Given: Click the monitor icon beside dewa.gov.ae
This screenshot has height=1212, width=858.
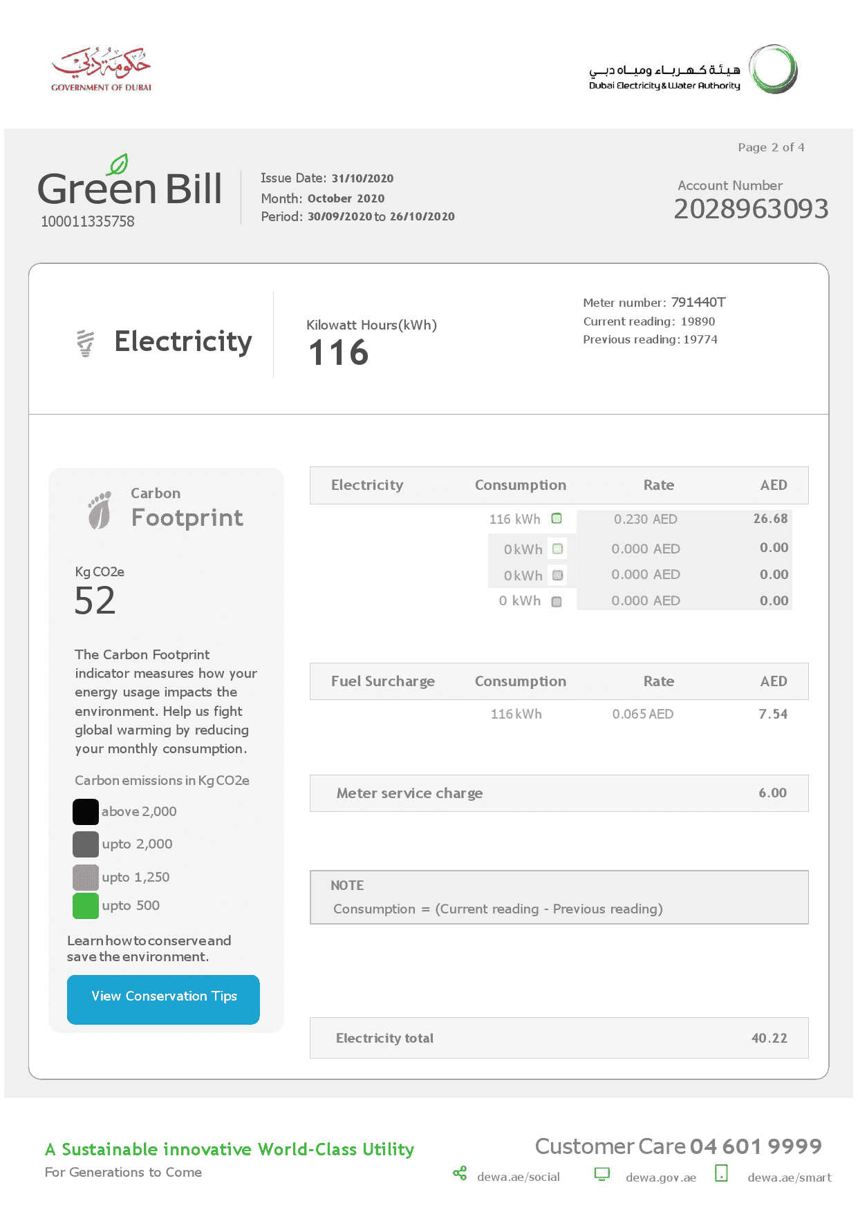Looking at the screenshot, I should pos(602,1174).
